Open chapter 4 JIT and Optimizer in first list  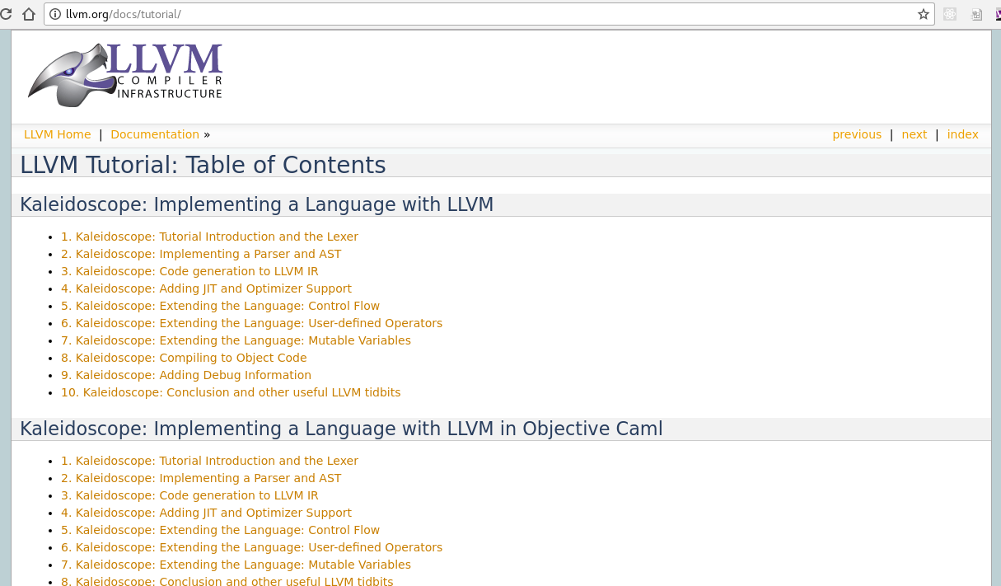click(206, 288)
